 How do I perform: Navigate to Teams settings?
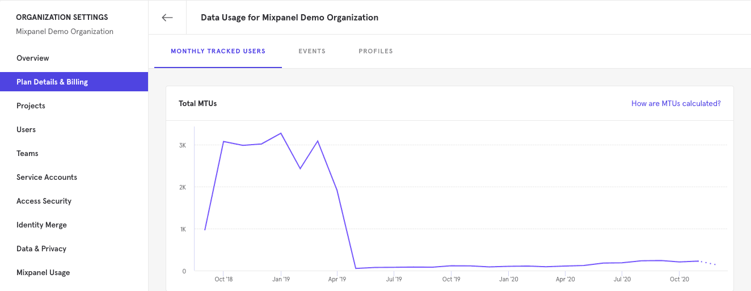(x=27, y=153)
